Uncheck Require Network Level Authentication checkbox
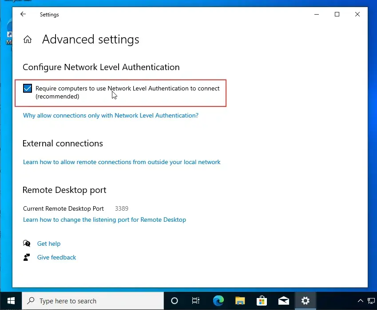 click(x=28, y=88)
